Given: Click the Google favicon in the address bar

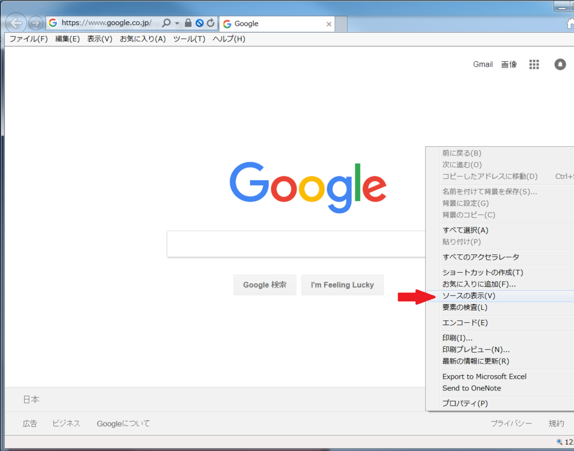Looking at the screenshot, I should click(52, 23).
